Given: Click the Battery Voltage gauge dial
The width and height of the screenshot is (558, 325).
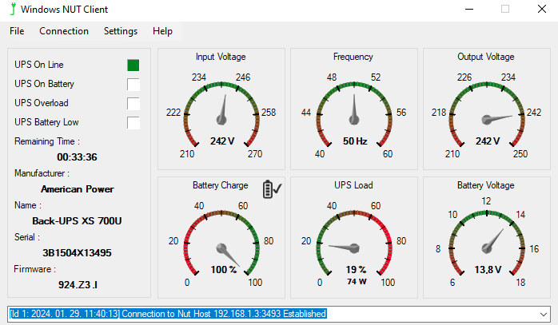Looking at the screenshot, I should click(x=487, y=243).
